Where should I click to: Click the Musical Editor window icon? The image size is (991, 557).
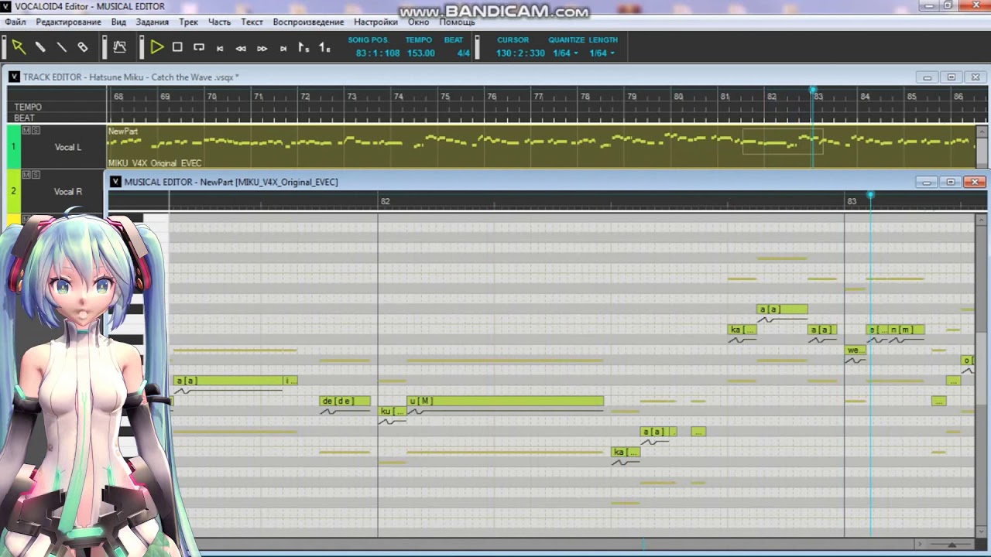tap(115, 182)
